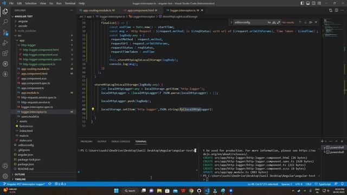Open the Accounts menu icon
Screen dimensions: 347x195
tap(5, 166)
